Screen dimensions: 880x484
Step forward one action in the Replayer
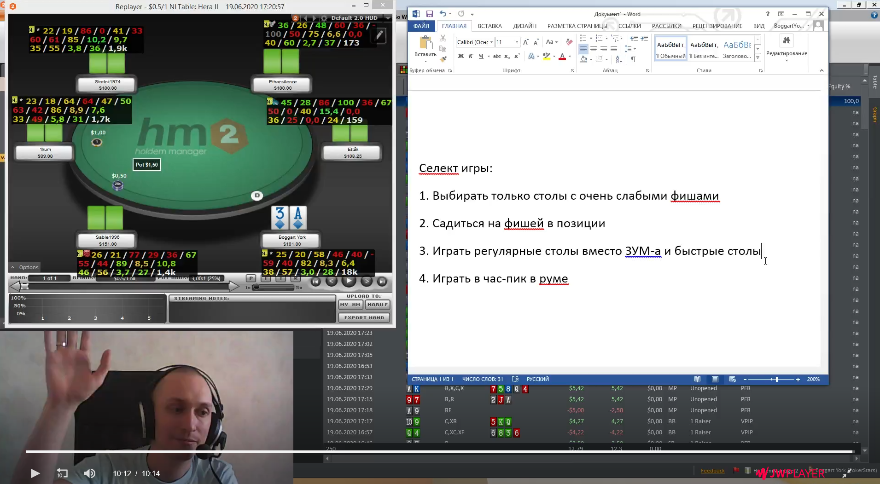tap(366, 282)
